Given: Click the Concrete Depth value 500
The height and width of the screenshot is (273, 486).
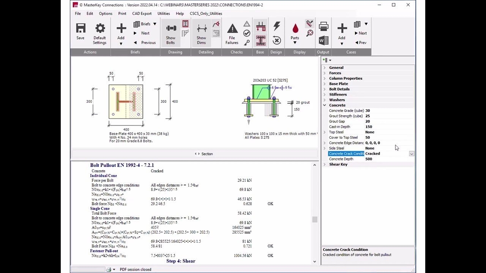Looking at the screenshot, I should click(389, 159).
